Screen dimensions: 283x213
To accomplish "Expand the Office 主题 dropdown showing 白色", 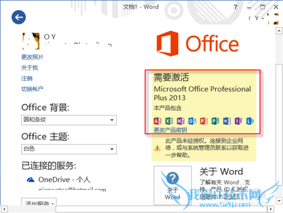I will pyautogui.click(x=69, y=149).
